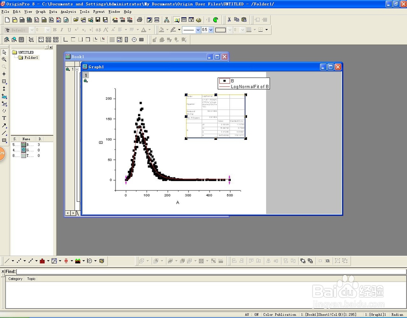Select the Screen Reader crosshair tool
This screenshot has height=318, width=407.
pyautogui.click(x=4, y=74)
